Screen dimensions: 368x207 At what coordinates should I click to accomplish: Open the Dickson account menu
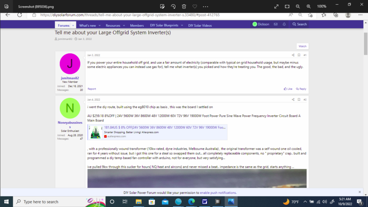pos(261,24)
